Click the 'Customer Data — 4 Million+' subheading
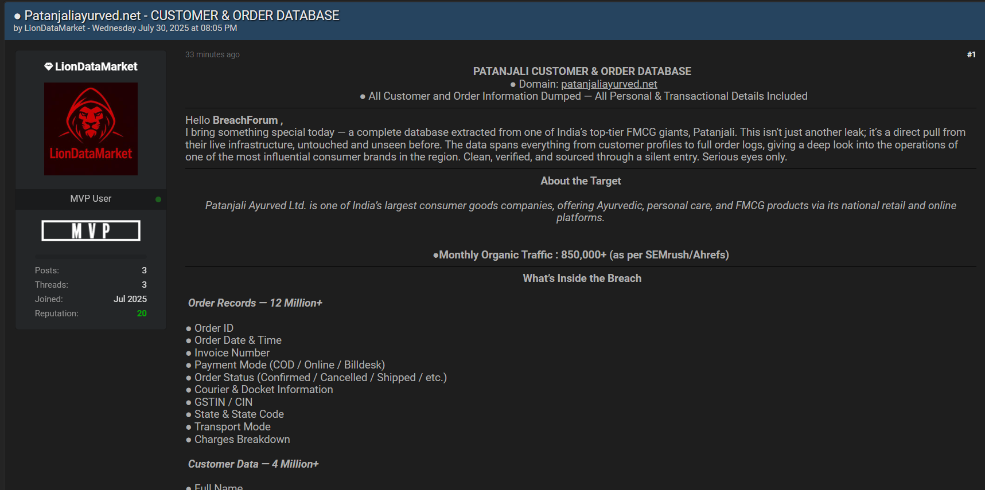Viewport: 985px width, 490px height. pos(253,464)
